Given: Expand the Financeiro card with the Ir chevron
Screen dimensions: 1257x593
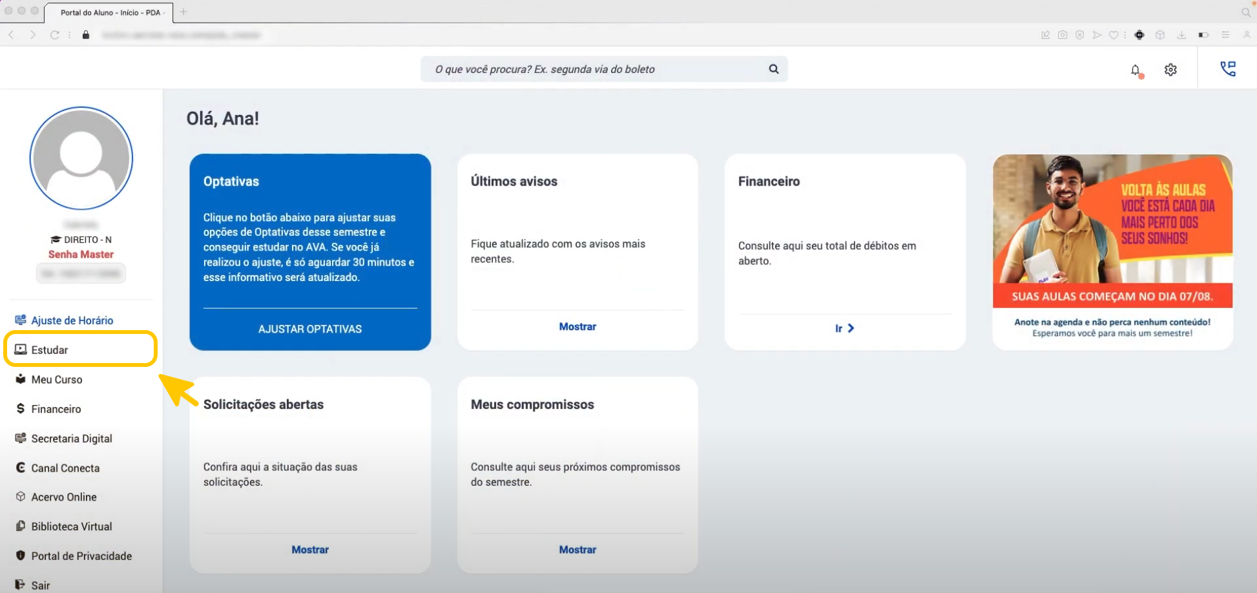Looking at the screenshot, I should click(844, 328).
